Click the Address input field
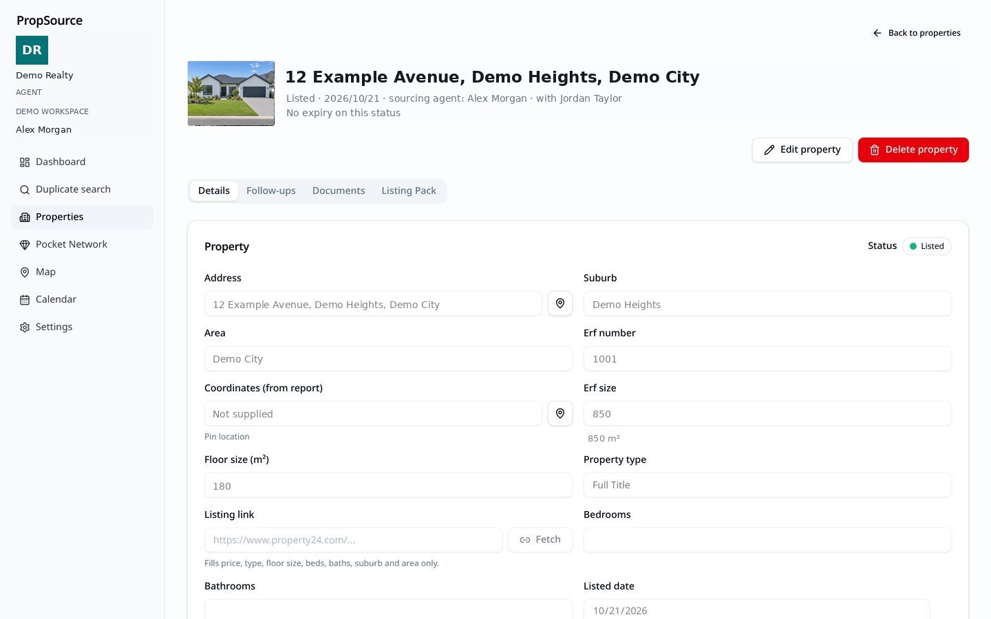Screen dimensions: 991x619 373,303
